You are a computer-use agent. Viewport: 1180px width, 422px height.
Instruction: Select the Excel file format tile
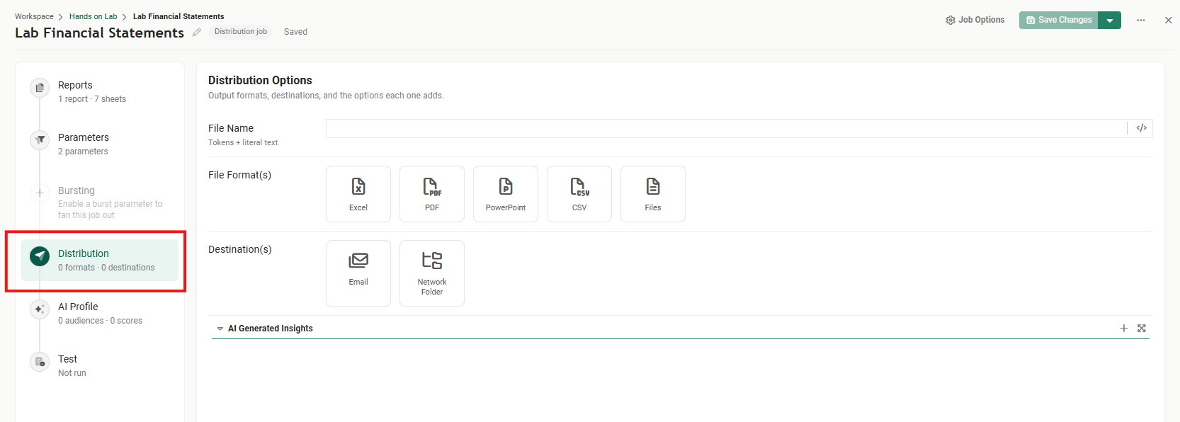358,194
